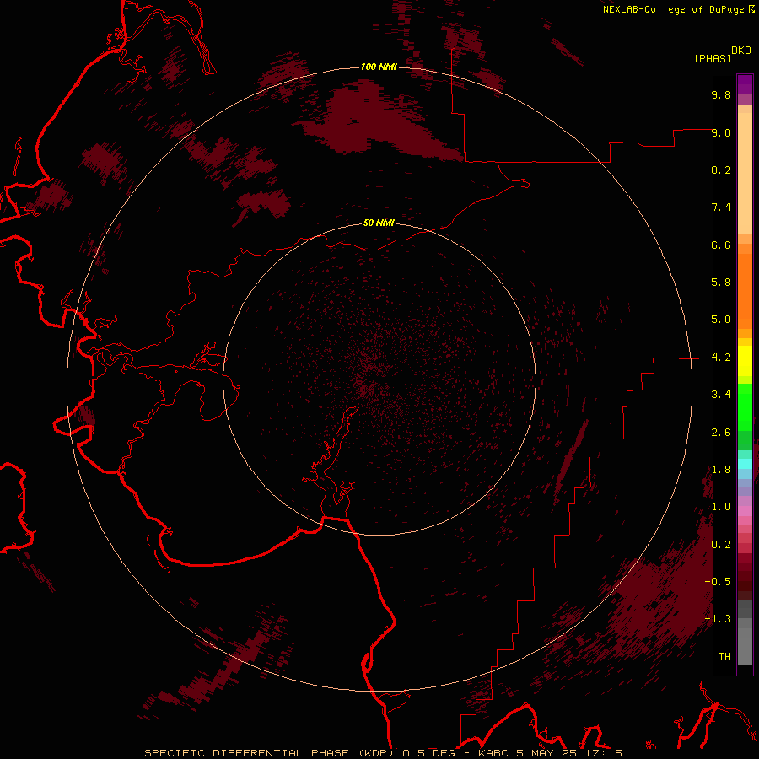
Task: Click the Specific Differential Phase (KDP) caption
Action: [x=269, y=753]
